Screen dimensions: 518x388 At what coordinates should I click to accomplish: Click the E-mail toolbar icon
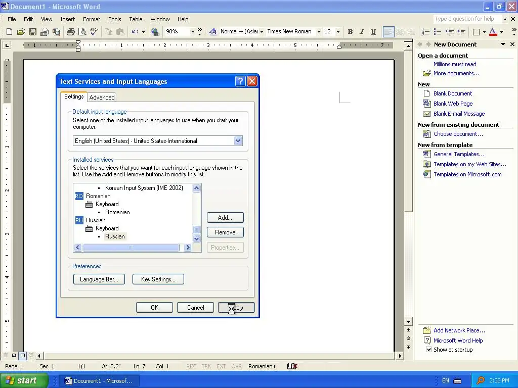click(45, 32)
